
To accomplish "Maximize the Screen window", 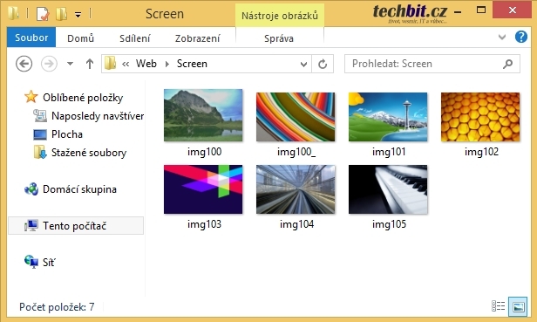I will (x=481, y=10).
